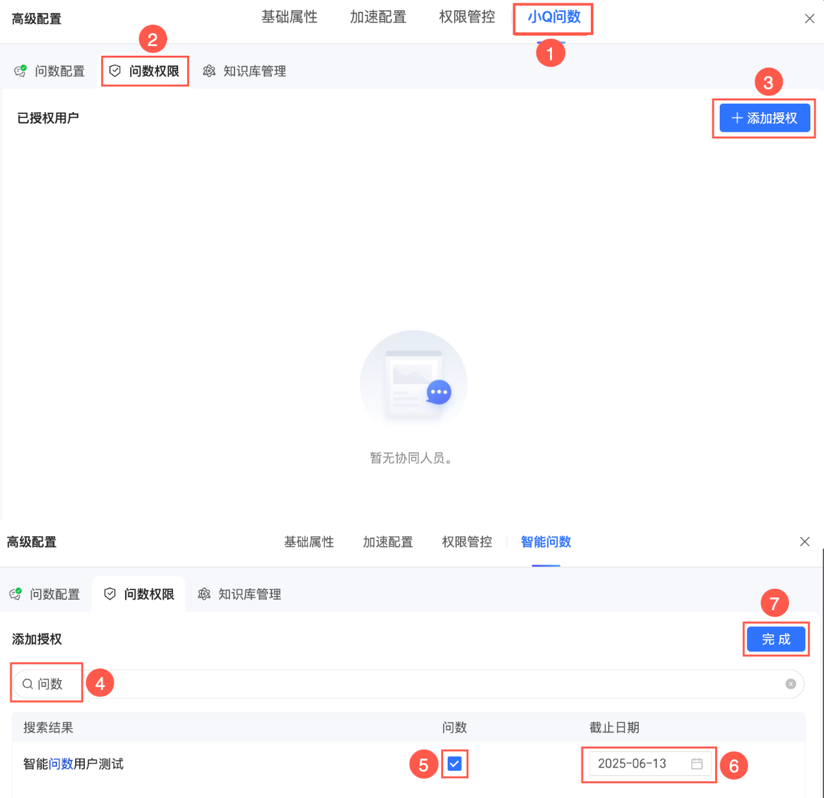The image size is (824, 798).
Task: Click chat icon beside lower 问数配置
Action: [x=16, y=594]
